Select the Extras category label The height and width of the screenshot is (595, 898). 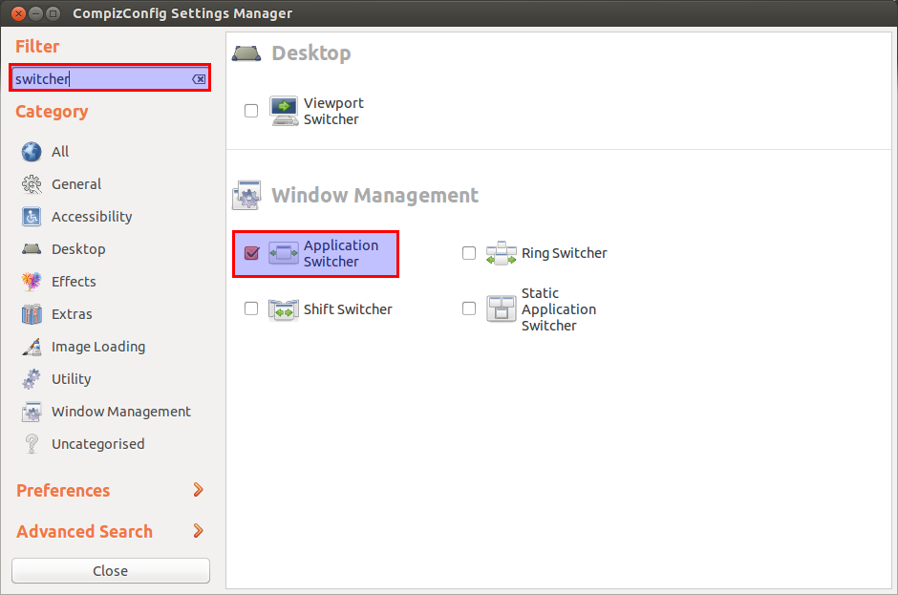[72, 314]
